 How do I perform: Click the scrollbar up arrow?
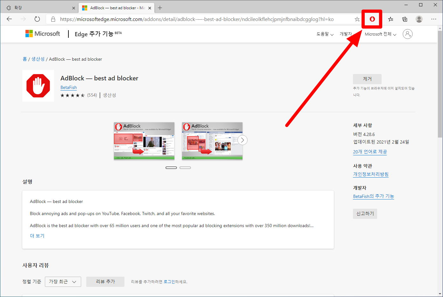click(440, 28)
